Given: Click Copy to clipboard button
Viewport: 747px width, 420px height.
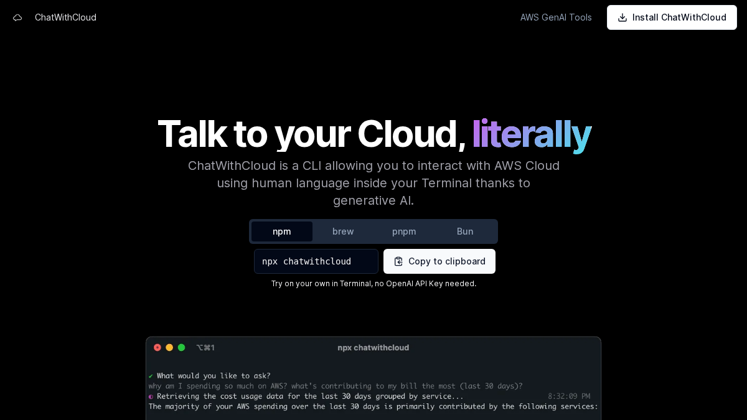Looking at the screenshot, I should click(x=439, y=261).
